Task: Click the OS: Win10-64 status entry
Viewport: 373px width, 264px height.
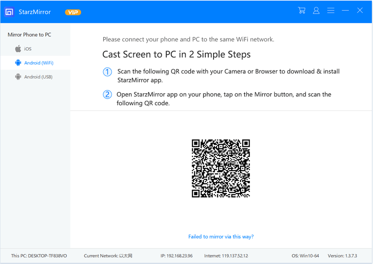Action: pyautogui.click(x=305, y=256)
